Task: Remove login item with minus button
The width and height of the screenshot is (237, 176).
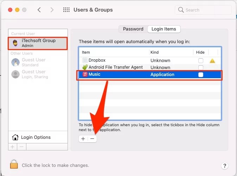Action: coord(92,139)
